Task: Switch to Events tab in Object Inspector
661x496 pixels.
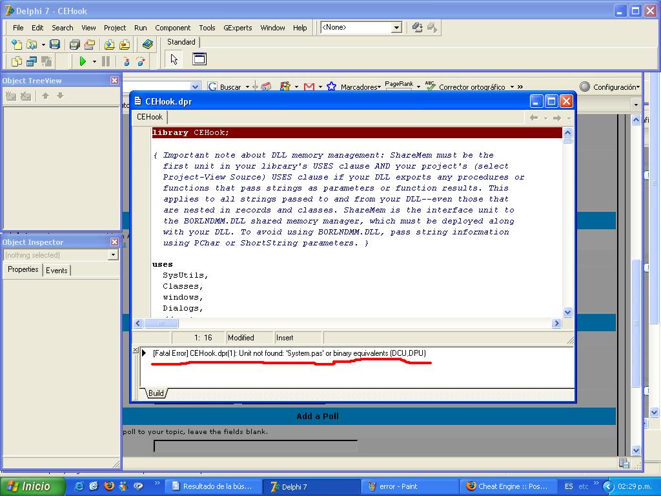Action: tap(57, 271)
